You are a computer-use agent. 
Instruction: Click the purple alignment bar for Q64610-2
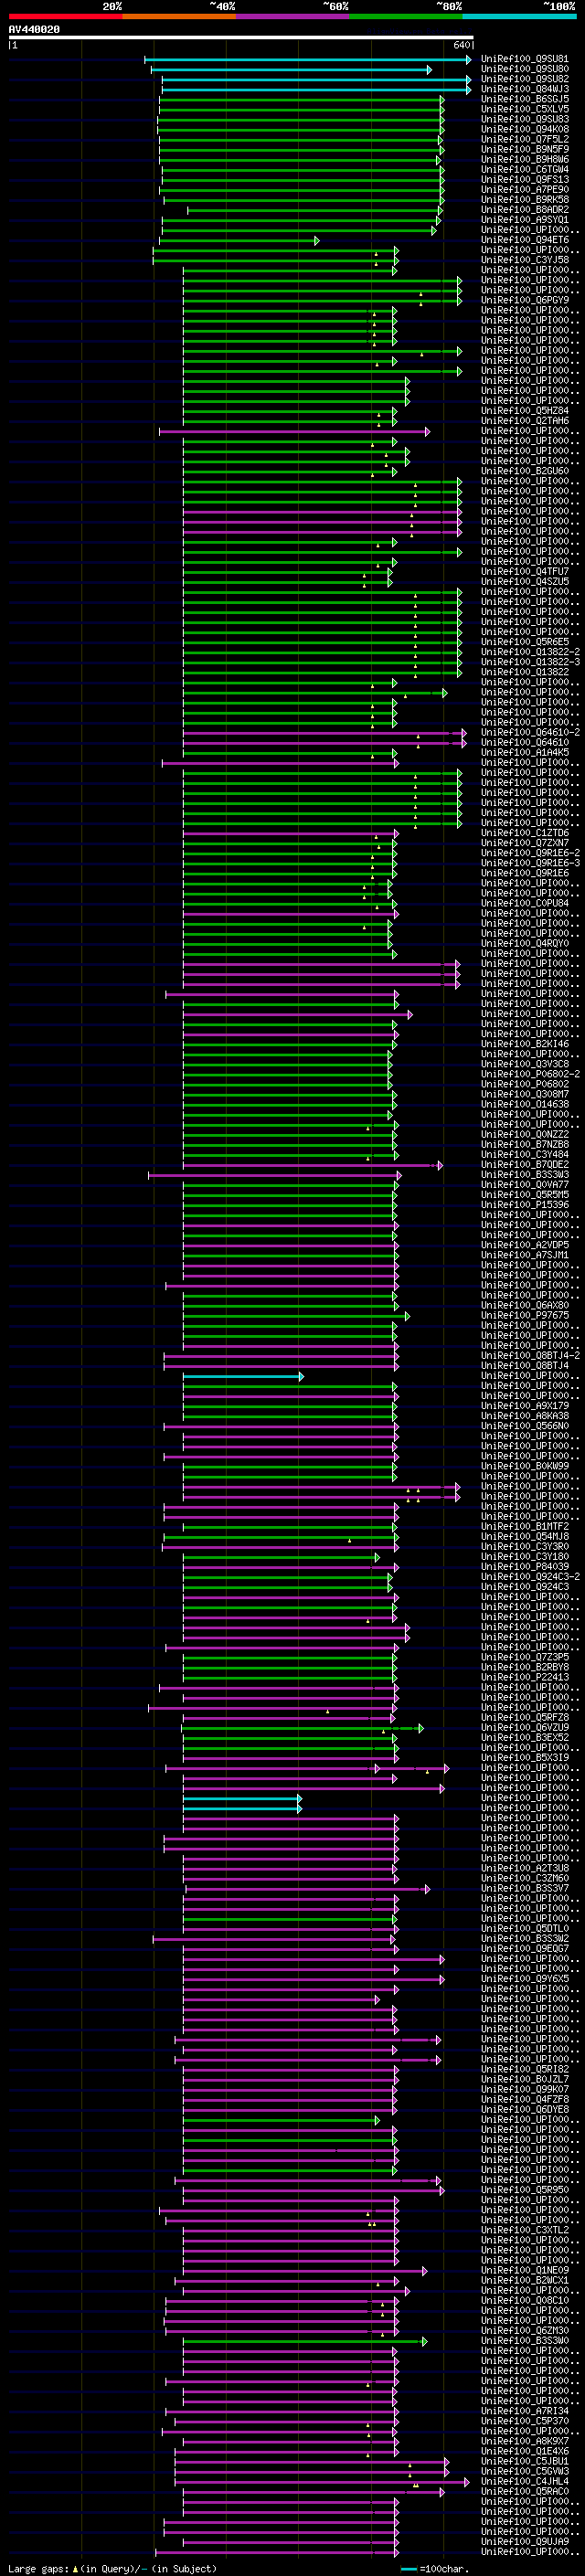(324, 732)
